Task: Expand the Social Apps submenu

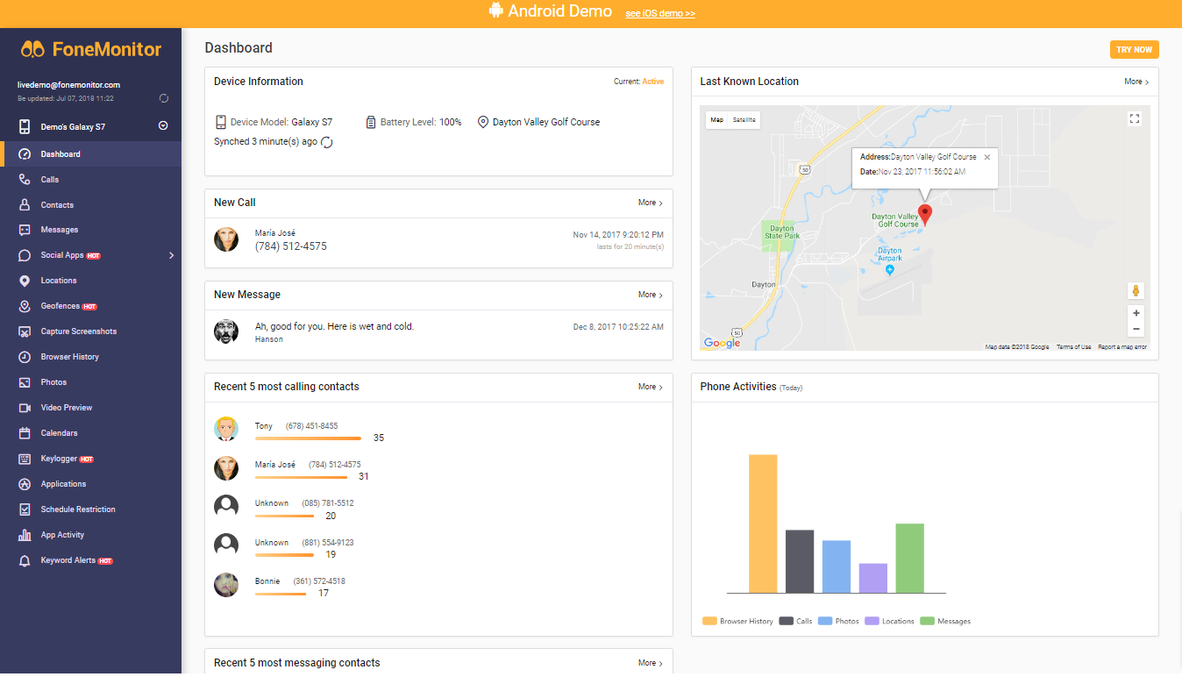Action: (171, 255)
